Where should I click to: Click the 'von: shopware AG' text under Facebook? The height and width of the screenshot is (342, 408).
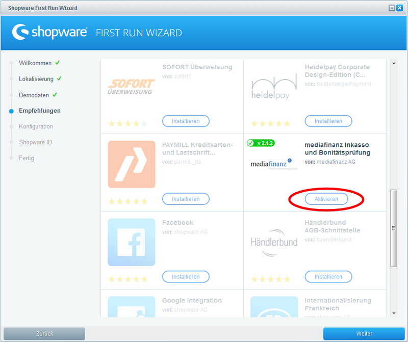click(x=185, y=232)
